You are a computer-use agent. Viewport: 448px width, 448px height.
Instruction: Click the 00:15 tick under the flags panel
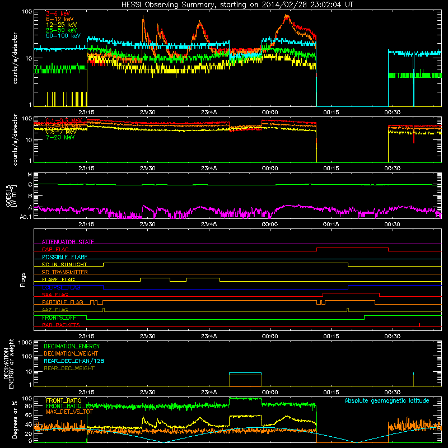tap(331, 337)
